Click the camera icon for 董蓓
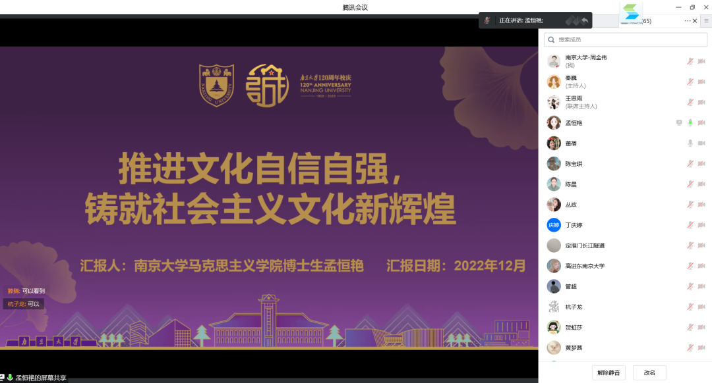The height and width of the screenshot is (383, 712). (x=701, y=143)
